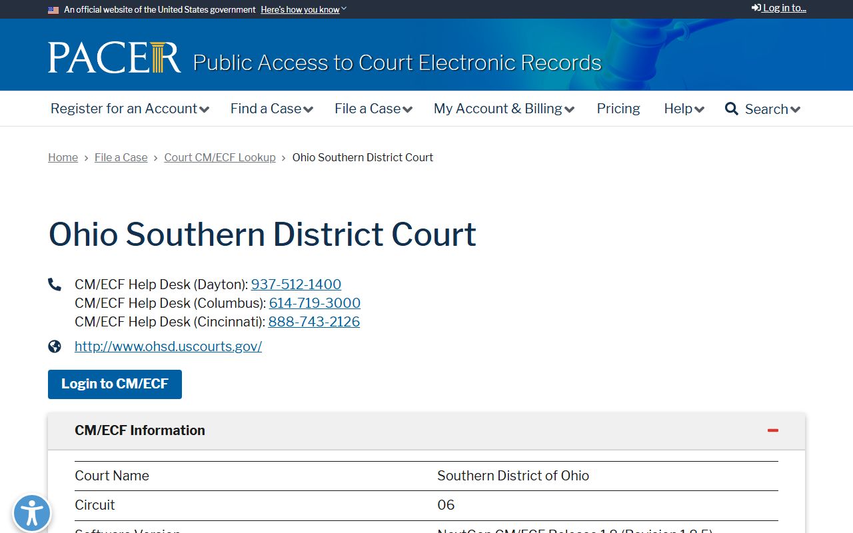
Task: Click the search magnifier icon
Action: coord(732,109)
